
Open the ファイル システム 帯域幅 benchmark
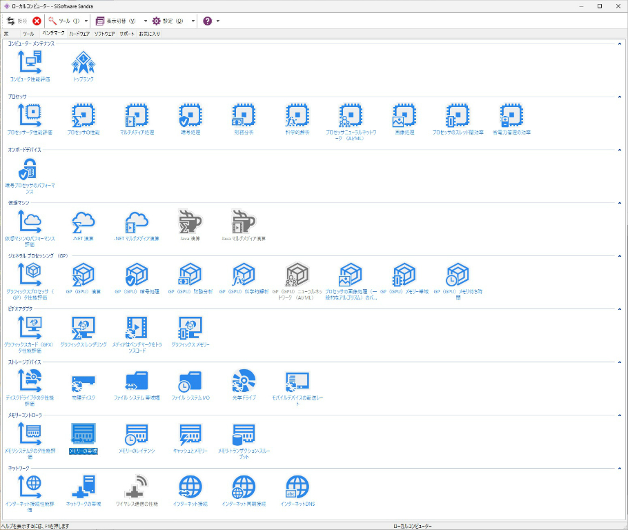click(x=137, y=384)
